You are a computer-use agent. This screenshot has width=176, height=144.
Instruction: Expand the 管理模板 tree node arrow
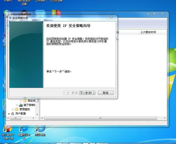click(13, 109)
